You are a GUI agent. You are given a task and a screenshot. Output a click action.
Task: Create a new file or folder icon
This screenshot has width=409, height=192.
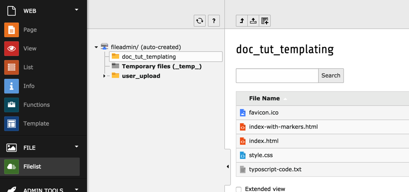click(x=265, y=21)
